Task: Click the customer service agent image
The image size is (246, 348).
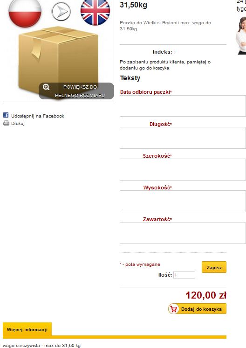Action: tap(241, 35)
